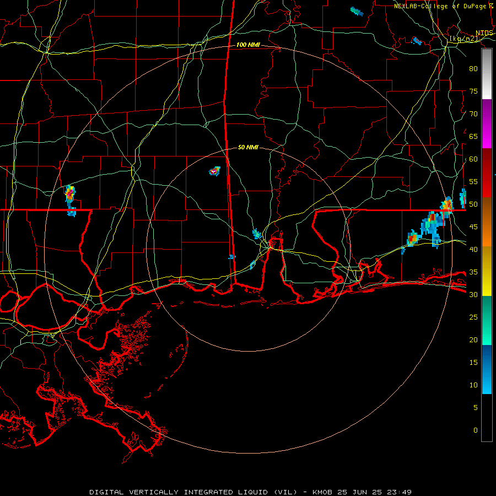Click the "15" value on the VIL scale
Screen dimensions: 496x496
tap(473, 363)
